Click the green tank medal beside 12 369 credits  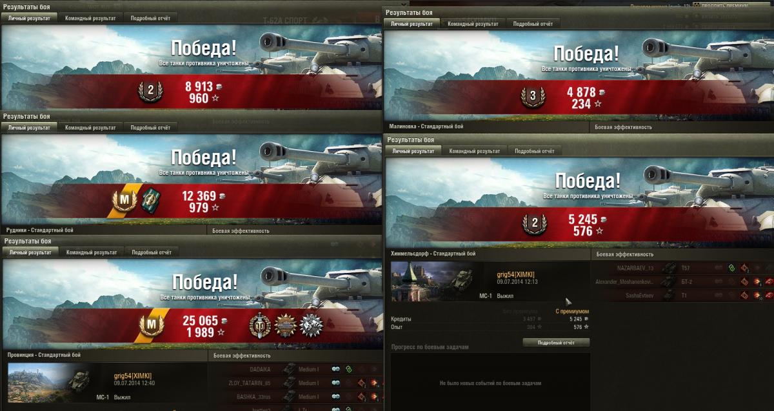click(x=150, y=200)
